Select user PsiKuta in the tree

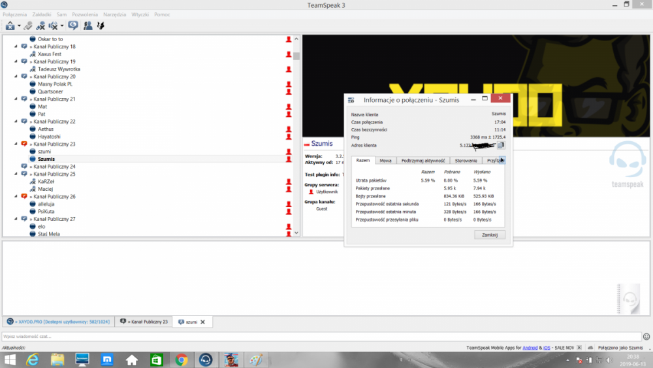click(x=46, y=212)
